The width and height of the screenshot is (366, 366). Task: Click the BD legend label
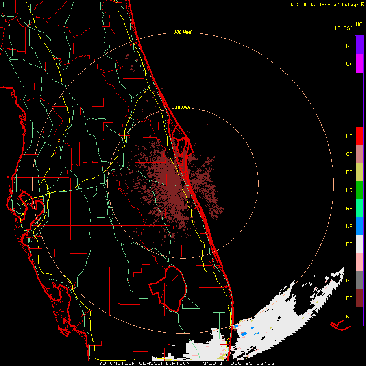(x=349, y=172)
